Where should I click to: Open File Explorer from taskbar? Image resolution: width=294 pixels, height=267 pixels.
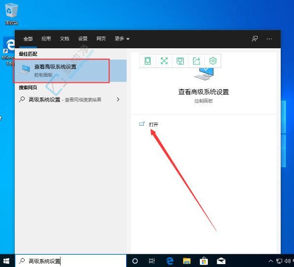pyautogui.click(x=187, y=261)
